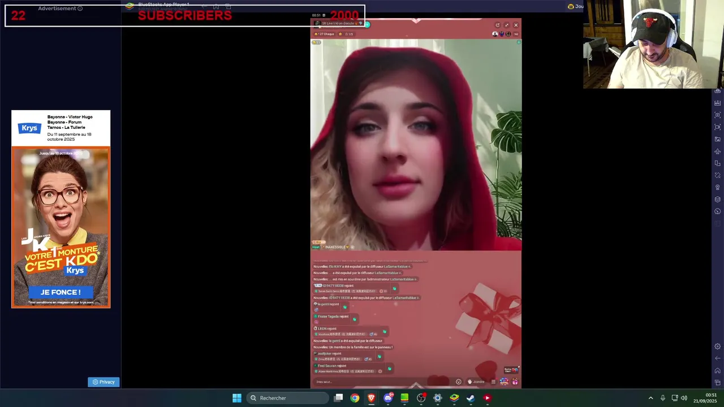Open the gift box icon in chat bar
Viewport: 724px width, 407px height.
(x=515, y=382)
